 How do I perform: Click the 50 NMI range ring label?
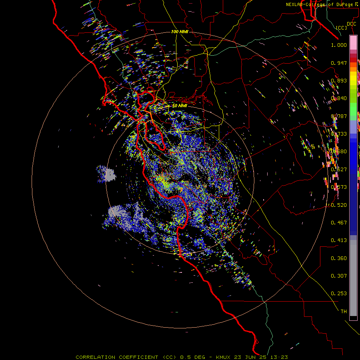pyautogui.click(x=180, y=106)
